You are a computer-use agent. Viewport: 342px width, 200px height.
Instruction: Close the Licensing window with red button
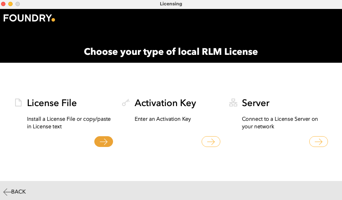click(3, 4)
